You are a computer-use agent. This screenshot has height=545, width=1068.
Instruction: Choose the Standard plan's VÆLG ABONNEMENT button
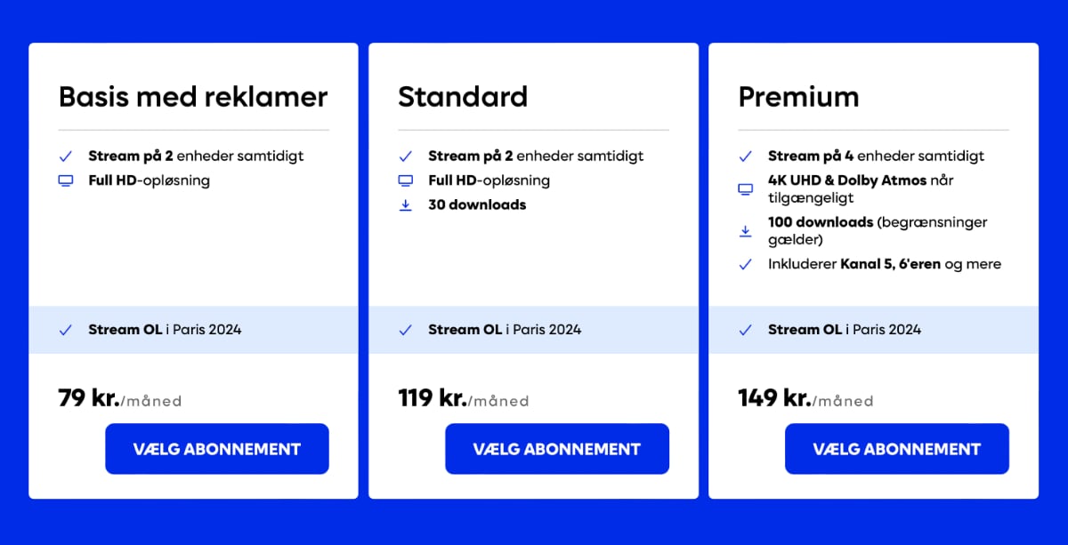tap(557, 449)
